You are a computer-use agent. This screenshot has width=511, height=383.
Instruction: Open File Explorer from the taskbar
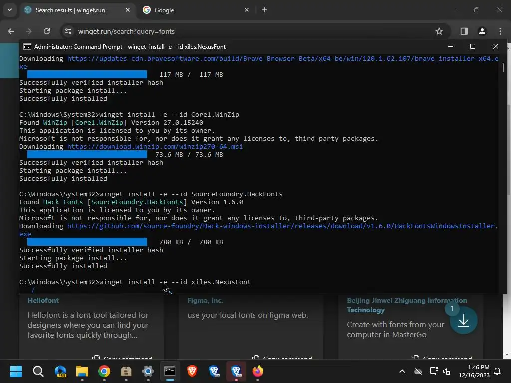(82, 371)
